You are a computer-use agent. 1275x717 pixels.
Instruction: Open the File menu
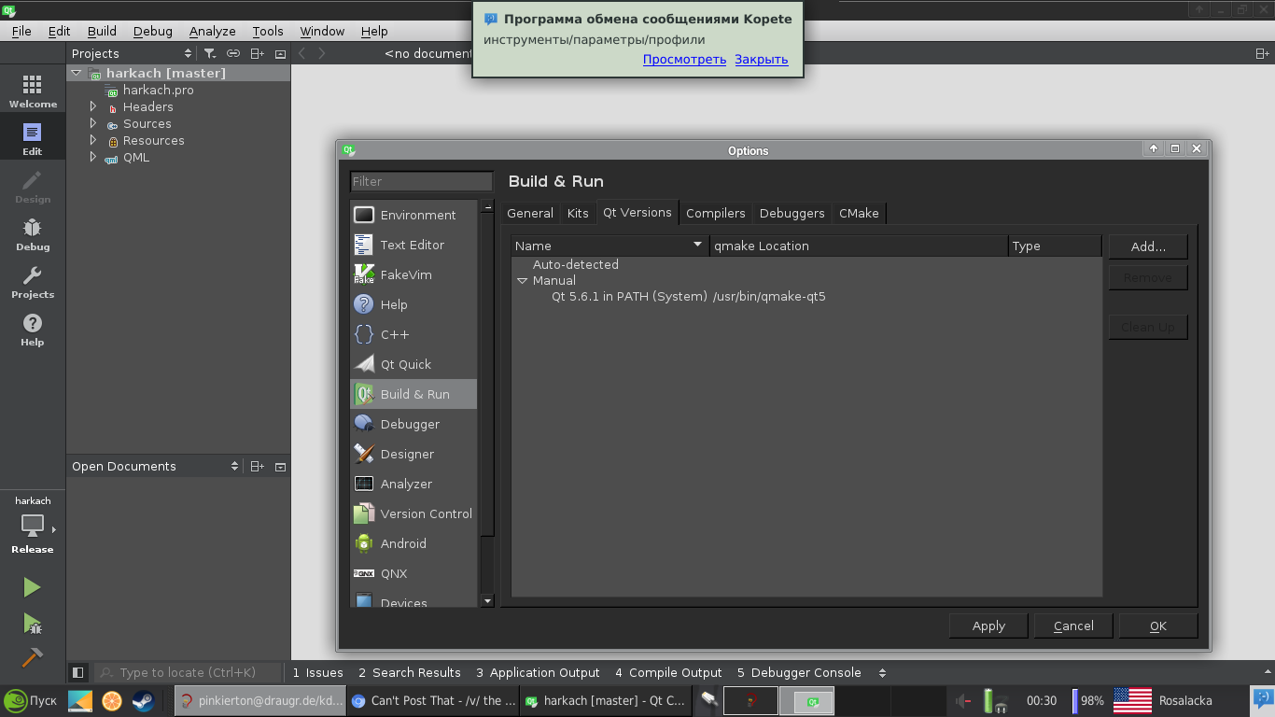point(21,31)
